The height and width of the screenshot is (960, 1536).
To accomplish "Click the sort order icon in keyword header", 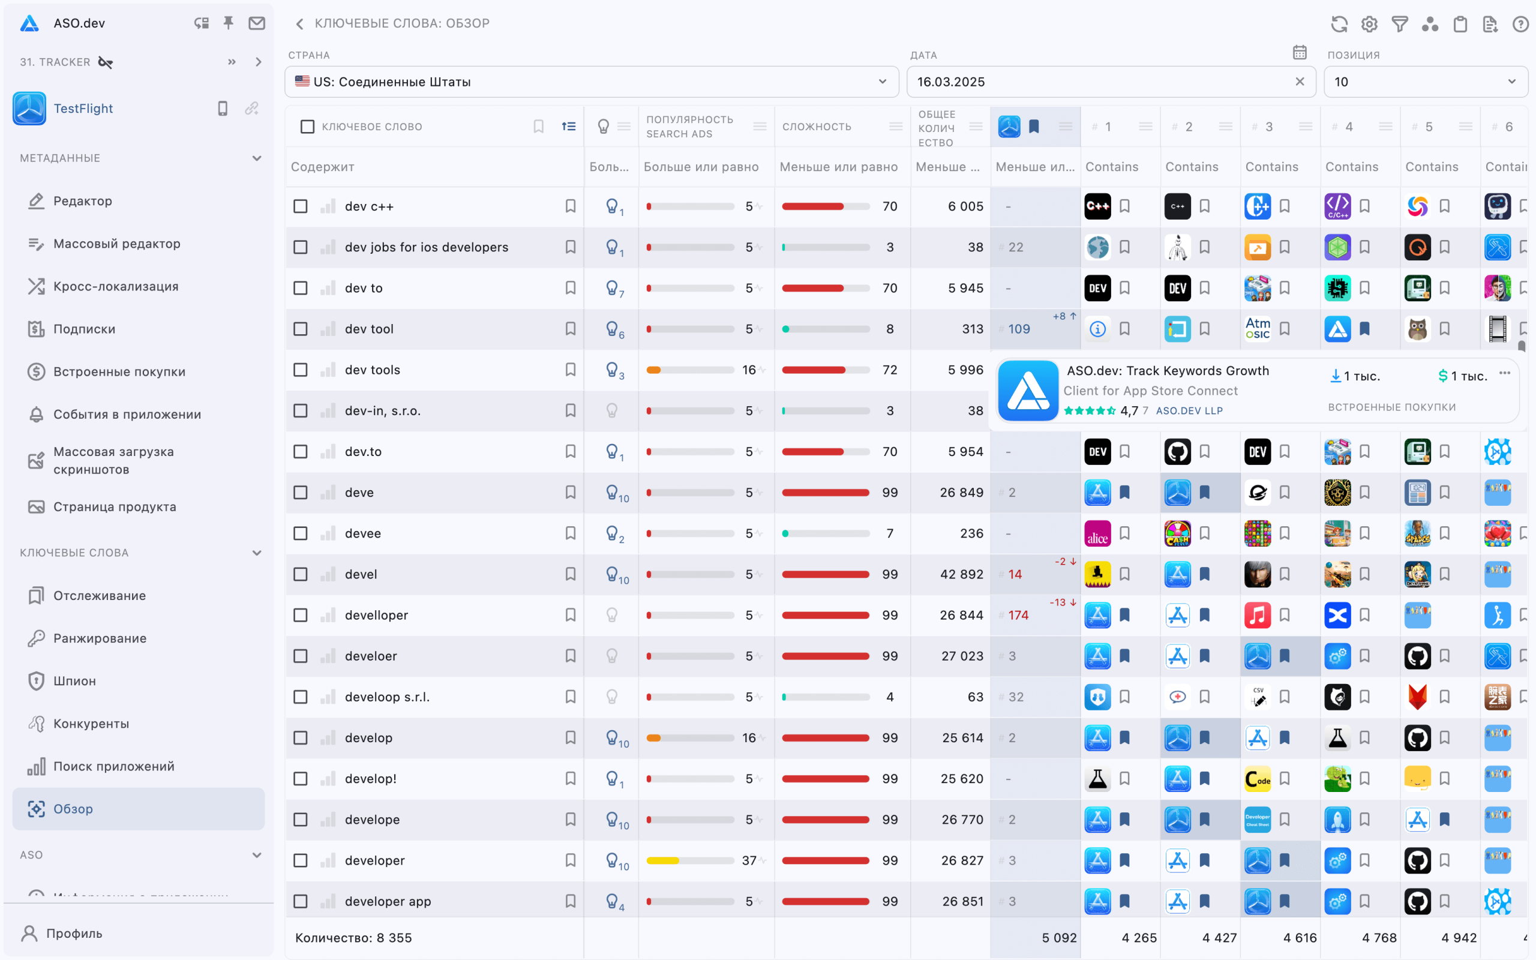I will point(569,127).
